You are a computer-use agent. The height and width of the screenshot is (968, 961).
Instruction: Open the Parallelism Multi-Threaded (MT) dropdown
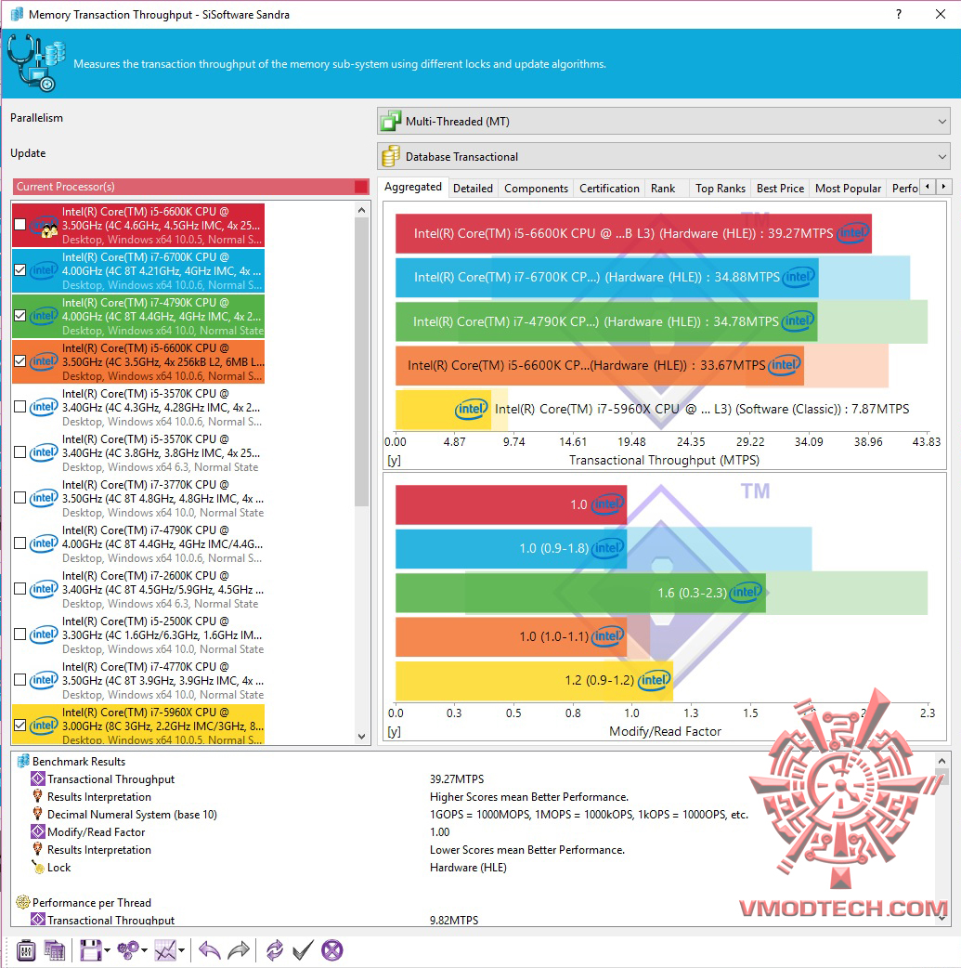click(x=664, y=121)
